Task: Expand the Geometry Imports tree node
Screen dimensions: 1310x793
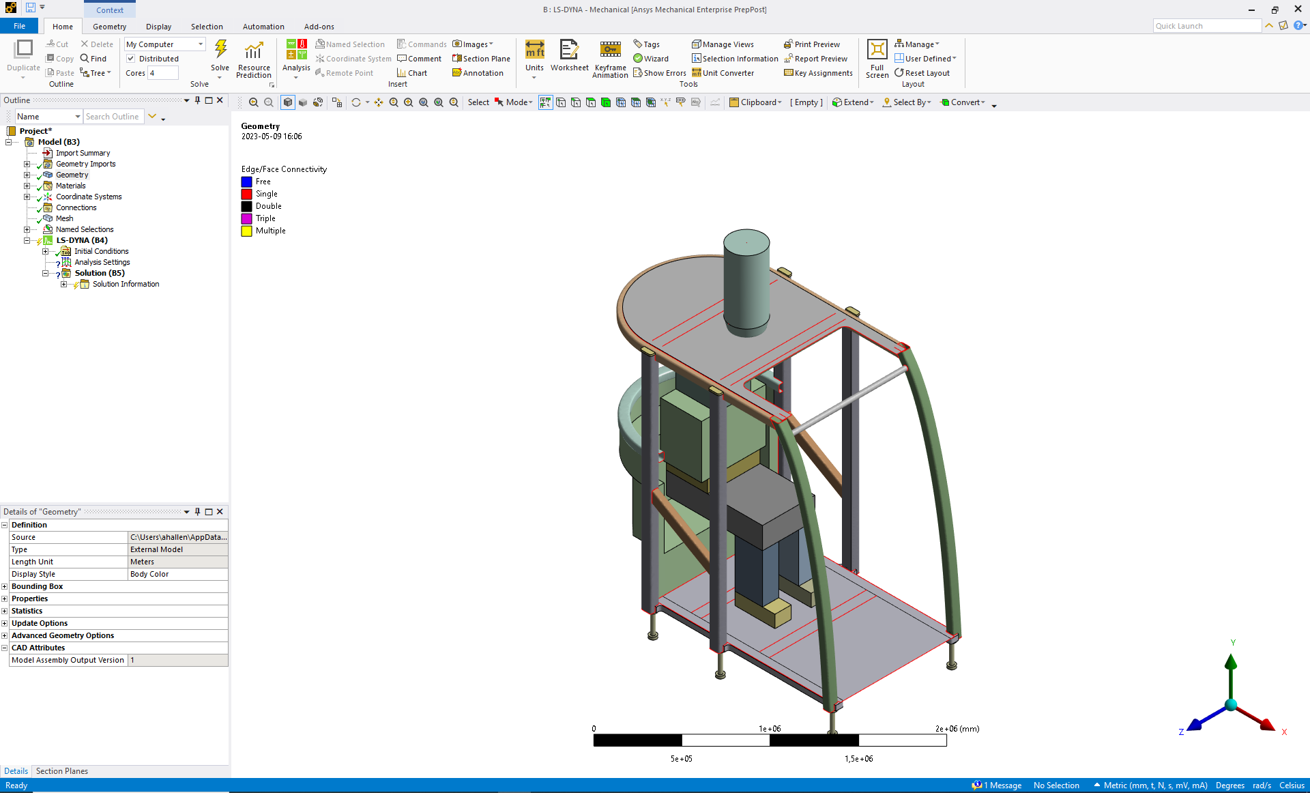Action: point(27,164)
